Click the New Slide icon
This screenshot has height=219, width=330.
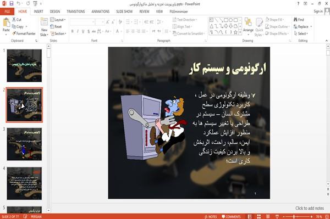pos(44,22)
